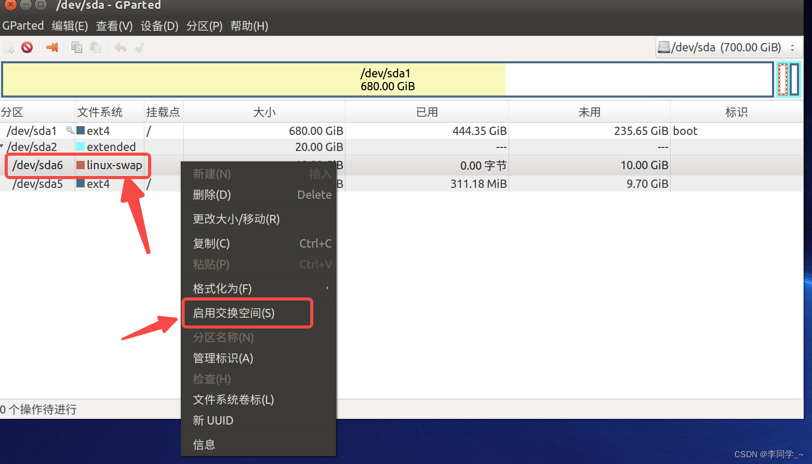Click the hard disk icon in device selector
This screenshot has width=812, height=464.
point(664,47)
